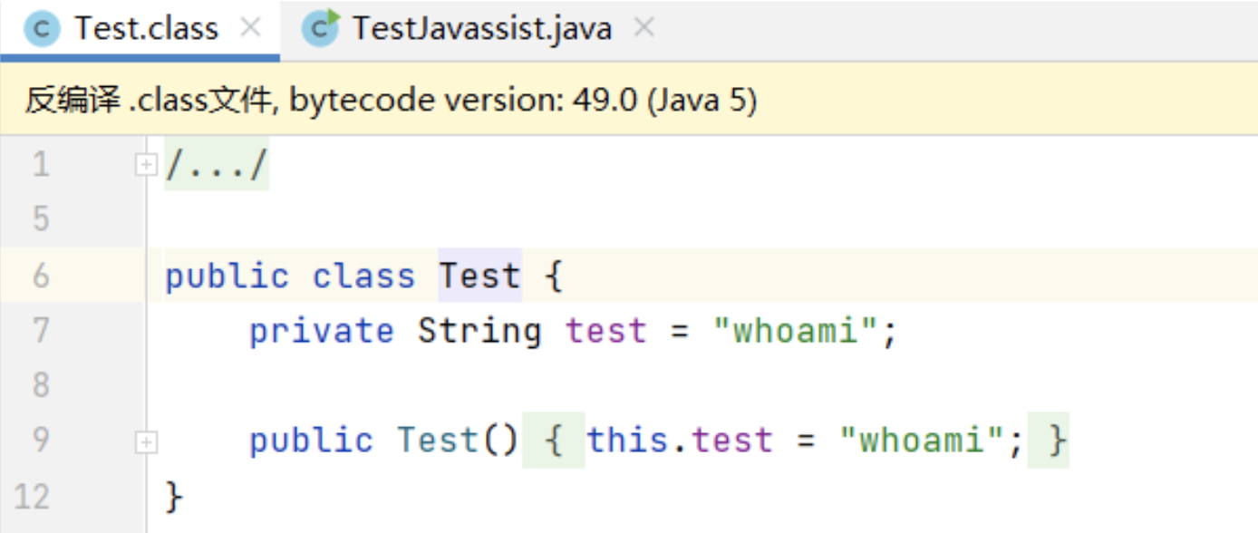Expand the folded comment block at line 1
The image size is (1258, 533).
point(145,165)
